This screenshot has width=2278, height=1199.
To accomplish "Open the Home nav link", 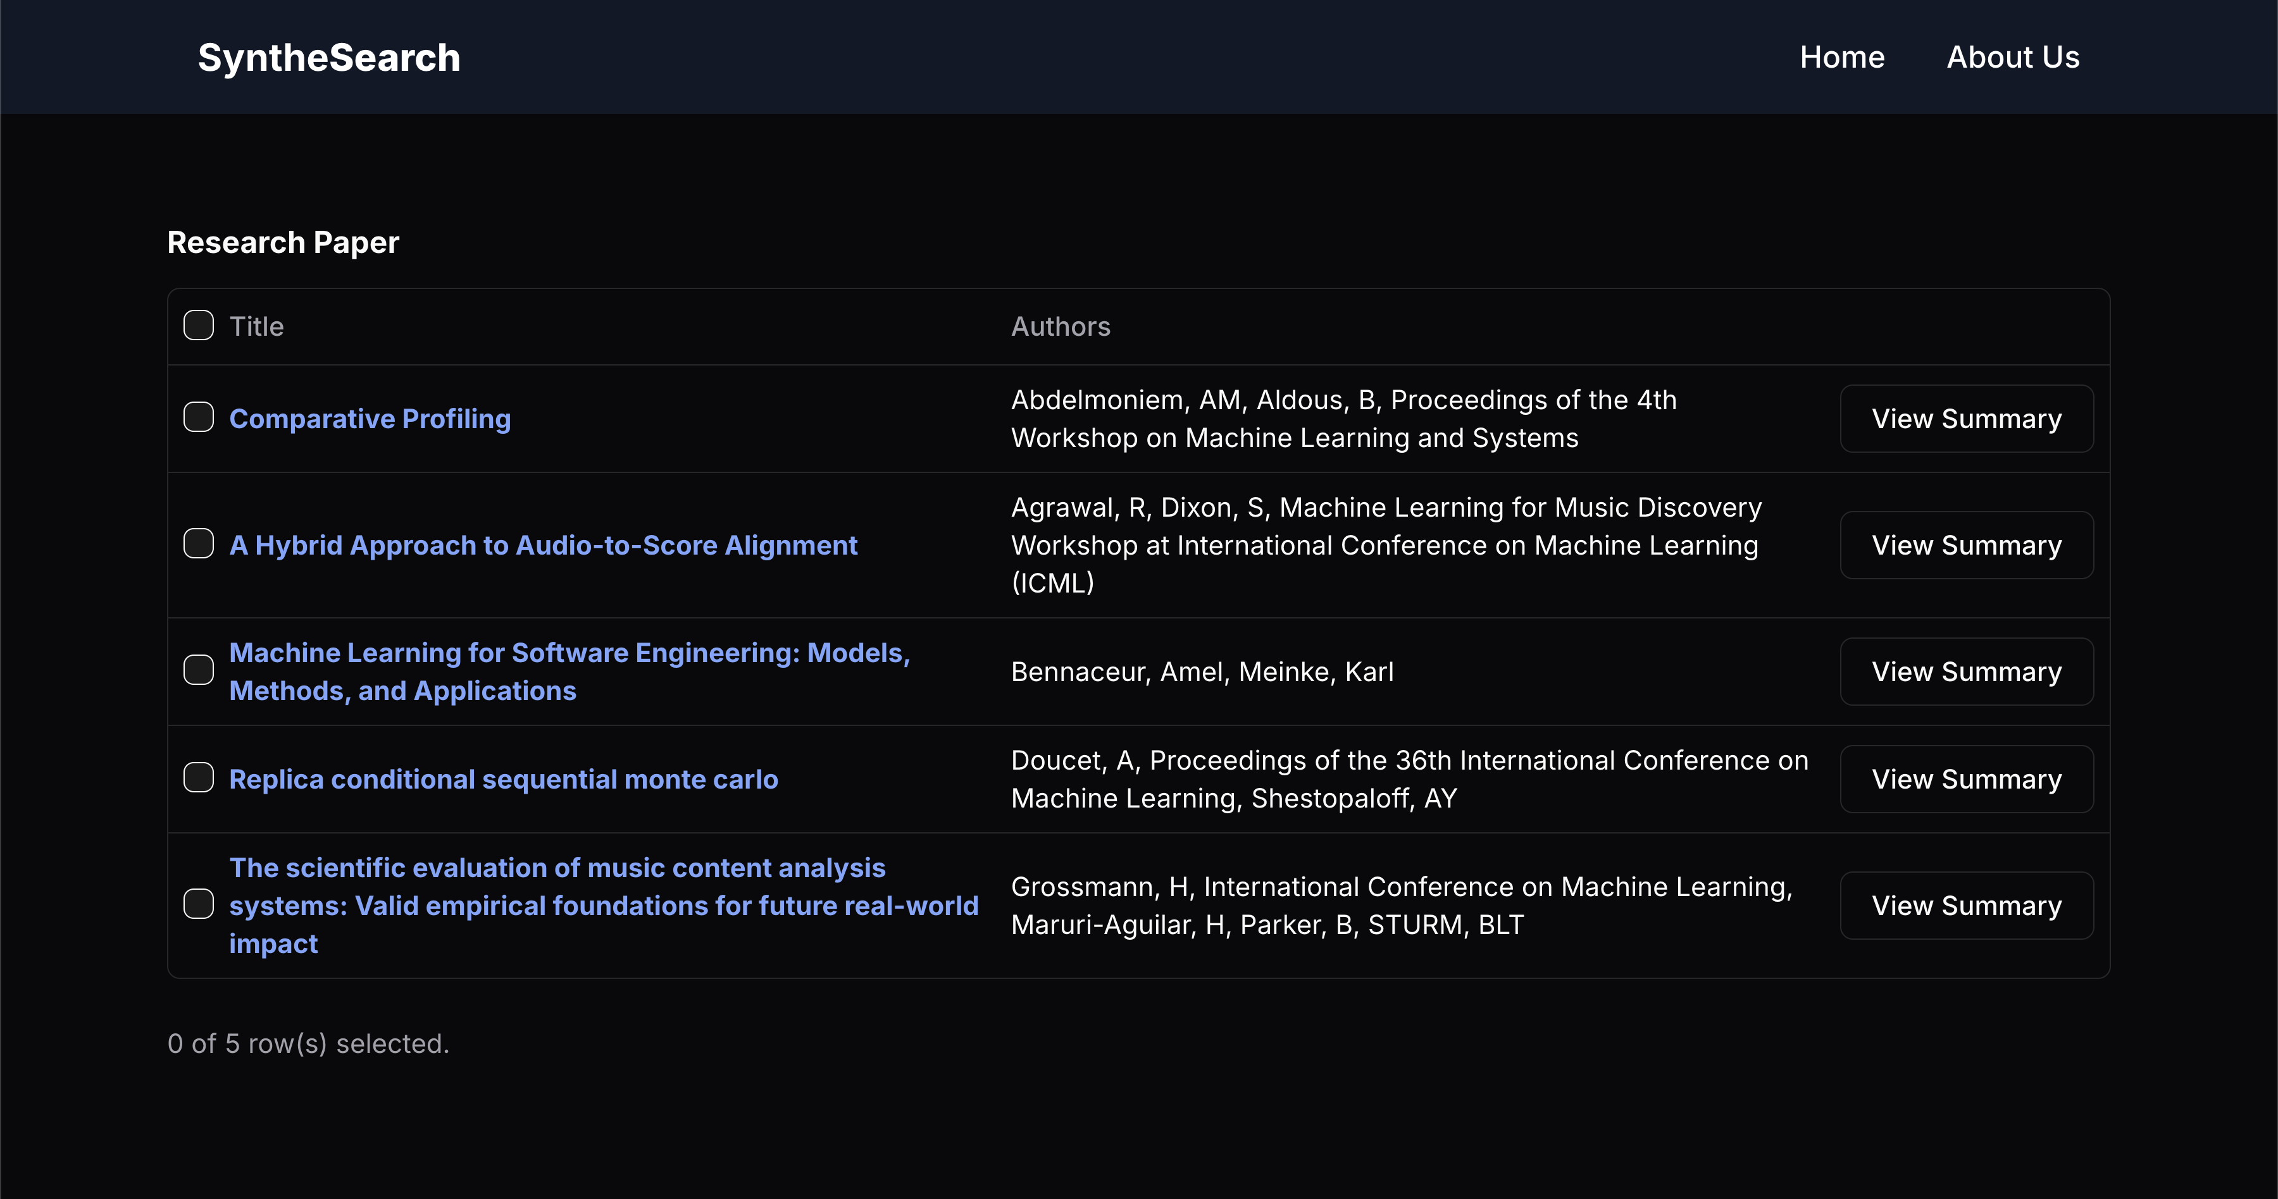I will point(1841,58).
